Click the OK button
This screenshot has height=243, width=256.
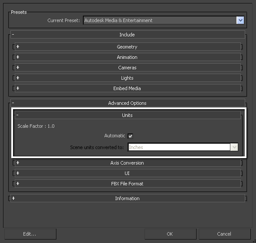pos(170,234)
